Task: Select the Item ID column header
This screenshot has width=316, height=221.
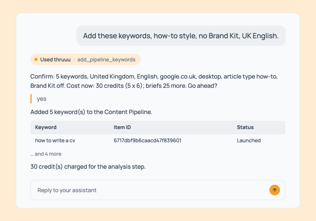Action: click(122, 127)
